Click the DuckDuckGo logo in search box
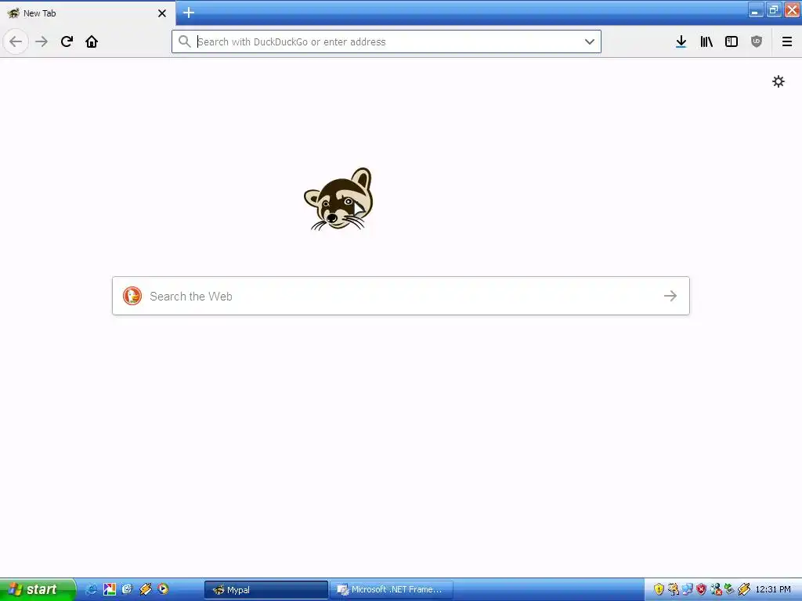Viewport: 802px width, 601px height. click(x=132, y=296)
